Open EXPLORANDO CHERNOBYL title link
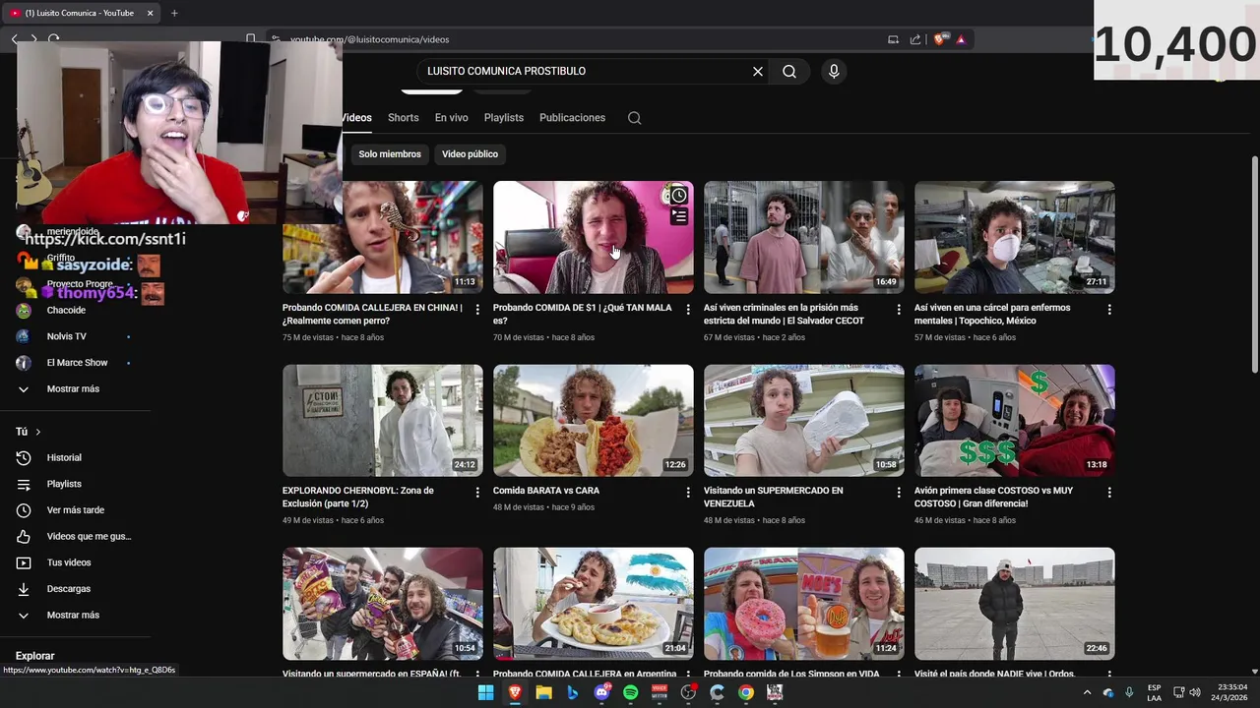Image resolution: width=1260 pixels, height=708 pixels. point(358,497)
